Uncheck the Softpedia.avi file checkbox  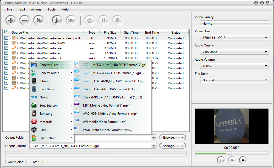pos(6,53)
